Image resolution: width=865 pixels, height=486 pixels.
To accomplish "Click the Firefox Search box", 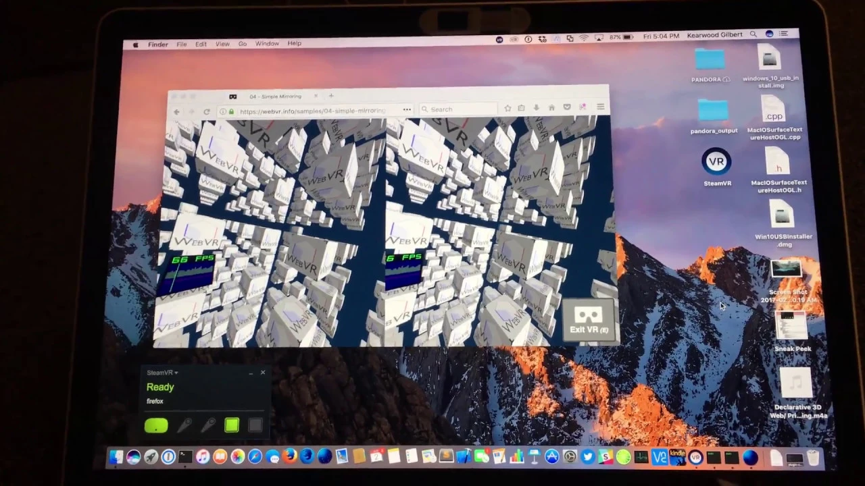I will [458, 109].
